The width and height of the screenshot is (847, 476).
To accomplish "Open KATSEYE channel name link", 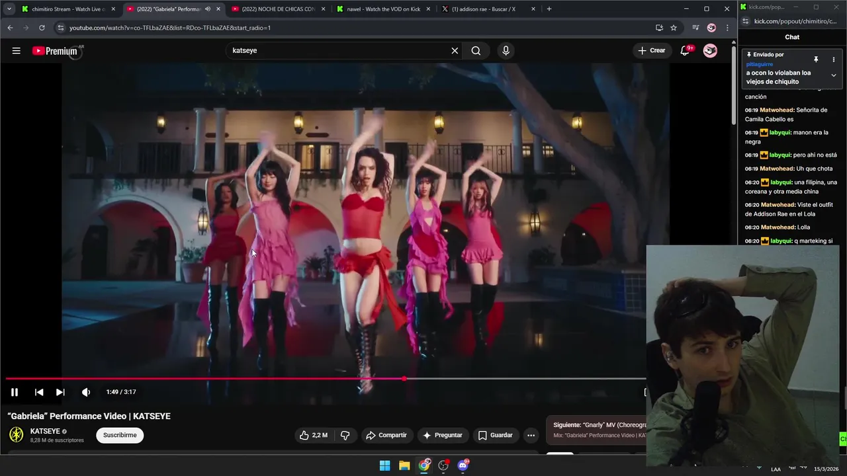I will click(x=45, y=431).
